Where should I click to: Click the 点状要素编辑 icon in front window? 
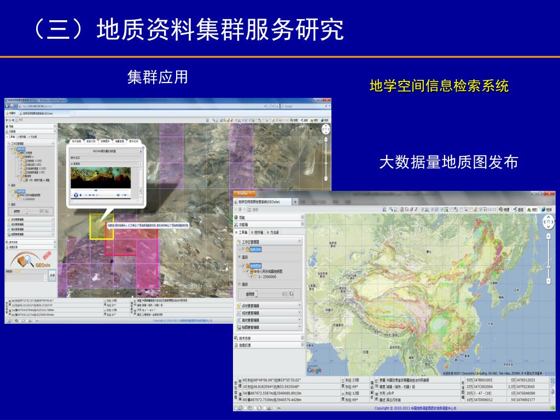[239, 306]
